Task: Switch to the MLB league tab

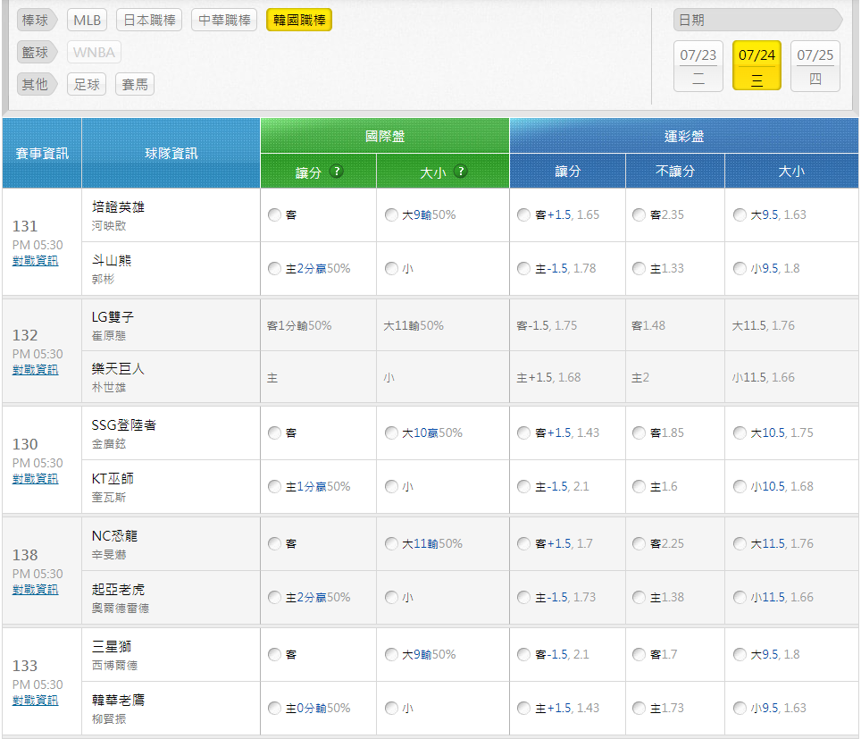Action: (87, 21)
